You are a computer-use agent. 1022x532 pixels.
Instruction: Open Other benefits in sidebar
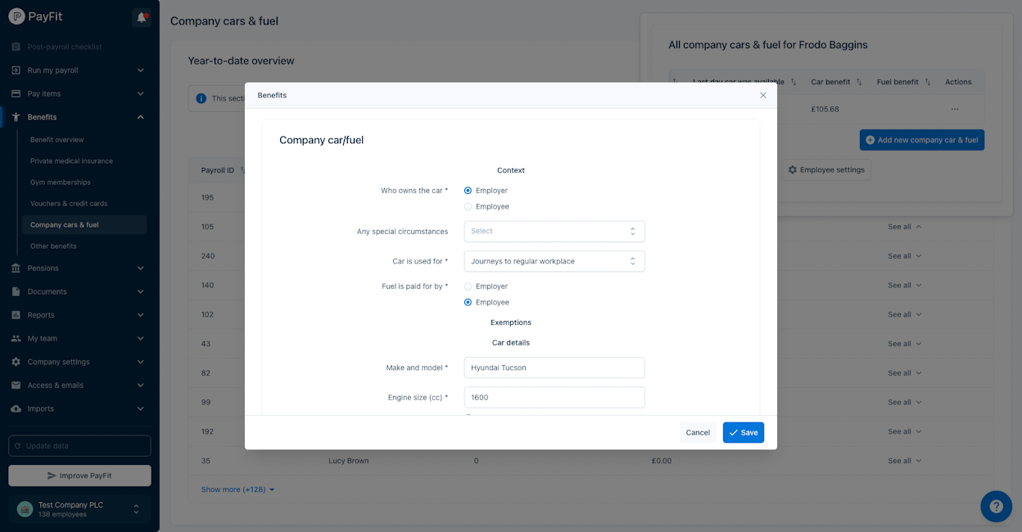tap(53, 246)
